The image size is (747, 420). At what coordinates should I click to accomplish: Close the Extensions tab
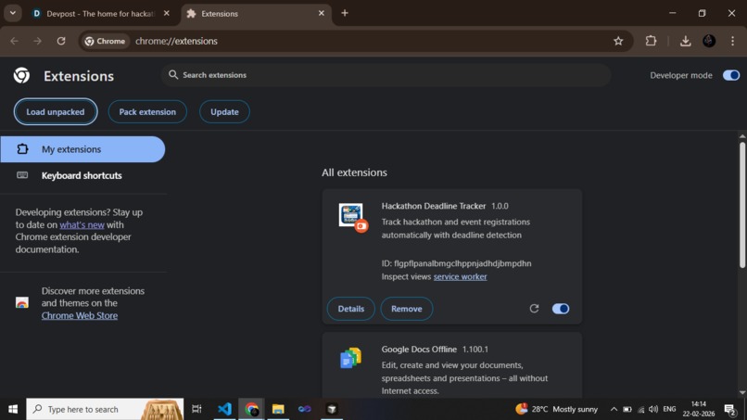point(321,13)
